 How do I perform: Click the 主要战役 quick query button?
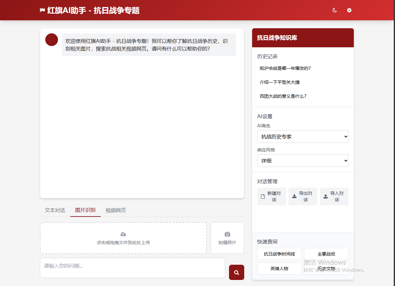(x=326, y=254)
